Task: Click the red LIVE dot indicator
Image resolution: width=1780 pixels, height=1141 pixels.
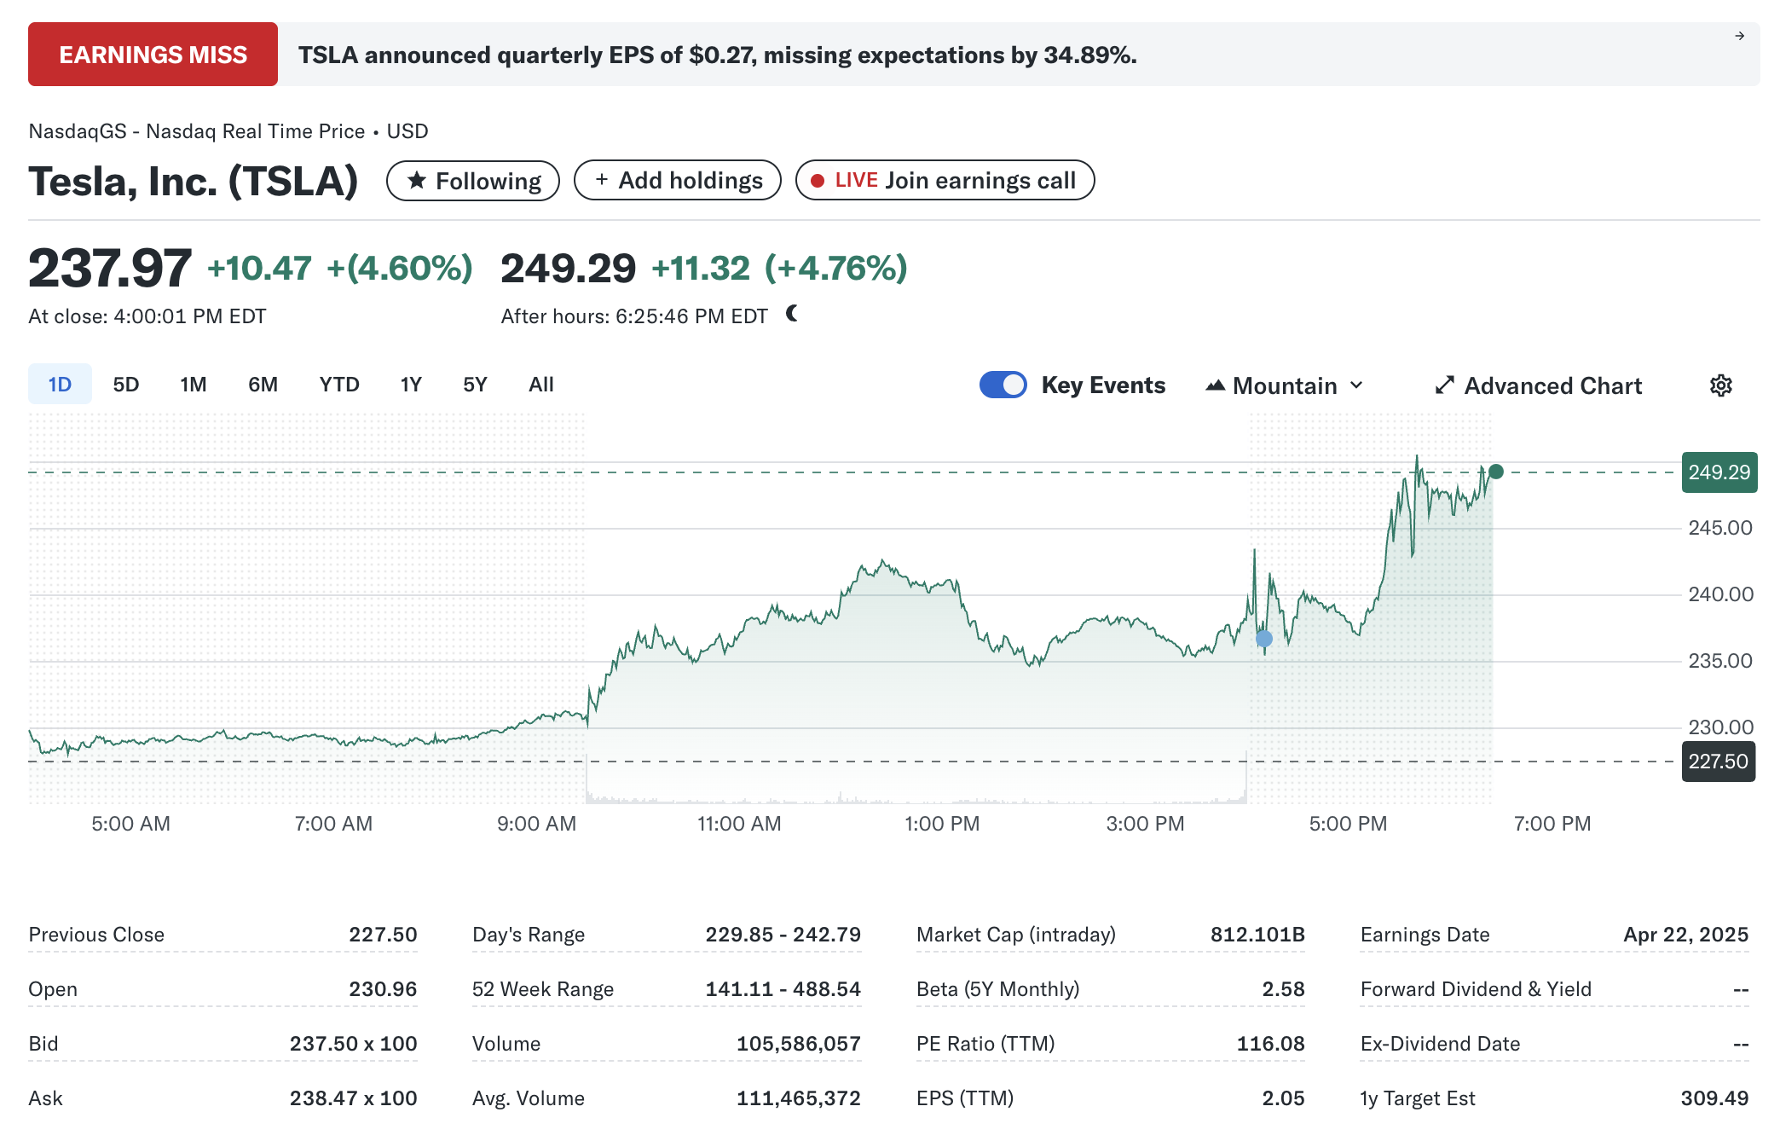Action: coord(818,181)
